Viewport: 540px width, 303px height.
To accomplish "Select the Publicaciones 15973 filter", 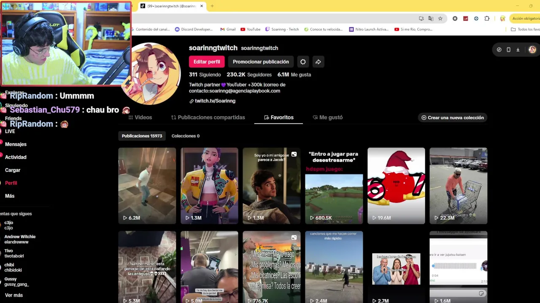I will (142, 136).
